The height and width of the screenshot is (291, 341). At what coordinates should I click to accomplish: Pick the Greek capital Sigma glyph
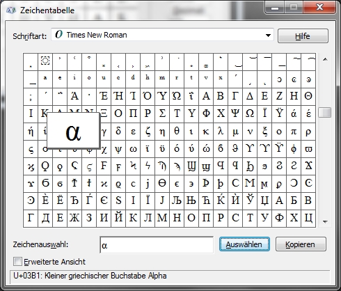click(162, 114)
